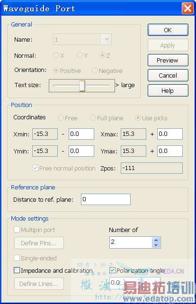Click the OK button
The image size is (196, 304).
(x=168, y=30)
